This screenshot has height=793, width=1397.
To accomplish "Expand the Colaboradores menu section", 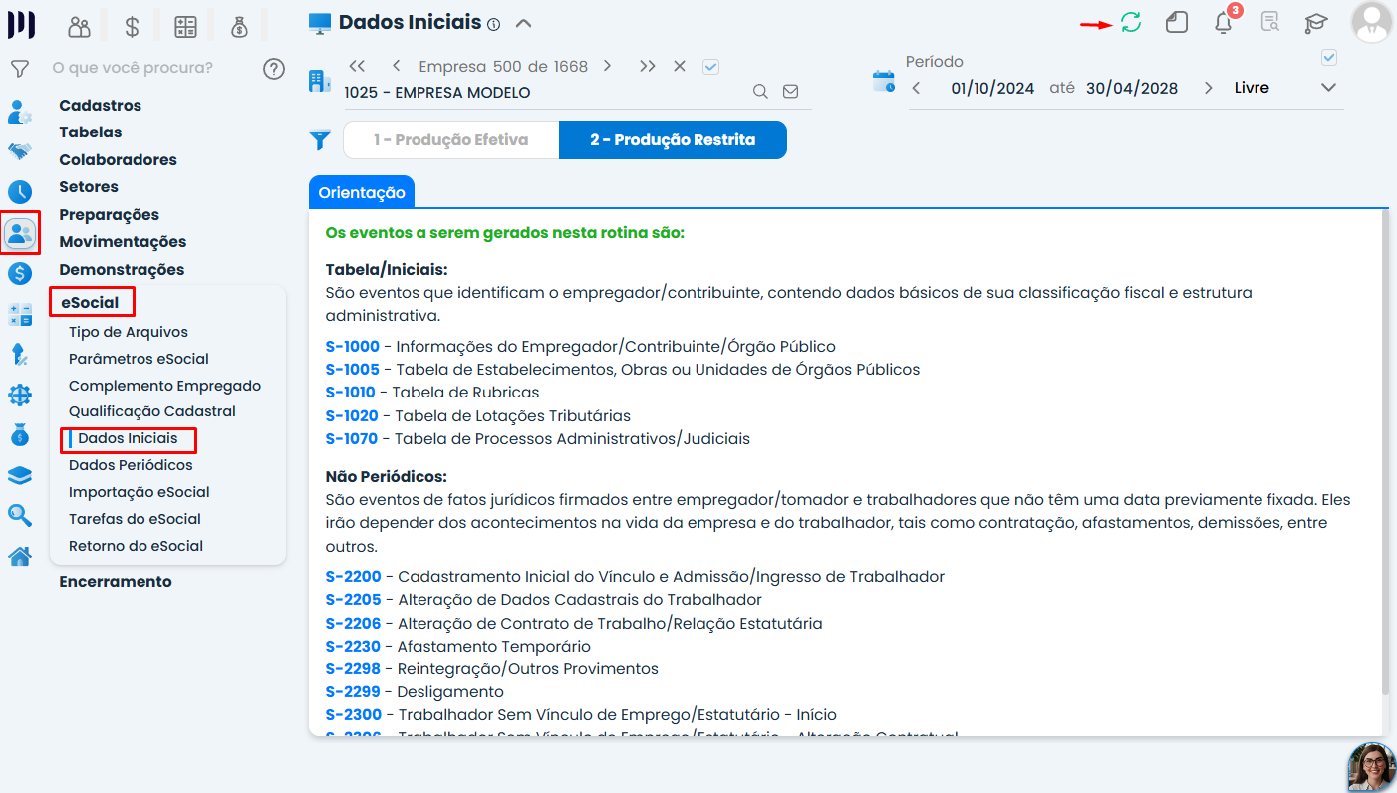I will coord(118,160).
